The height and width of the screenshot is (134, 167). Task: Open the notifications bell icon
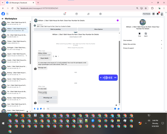[x=158, y=14]
